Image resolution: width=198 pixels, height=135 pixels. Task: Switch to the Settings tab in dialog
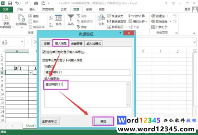(x=47, y=44)
